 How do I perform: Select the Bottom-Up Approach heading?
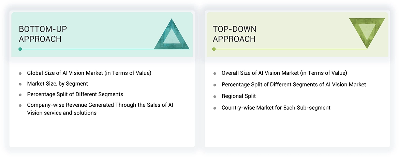[42, 34]
